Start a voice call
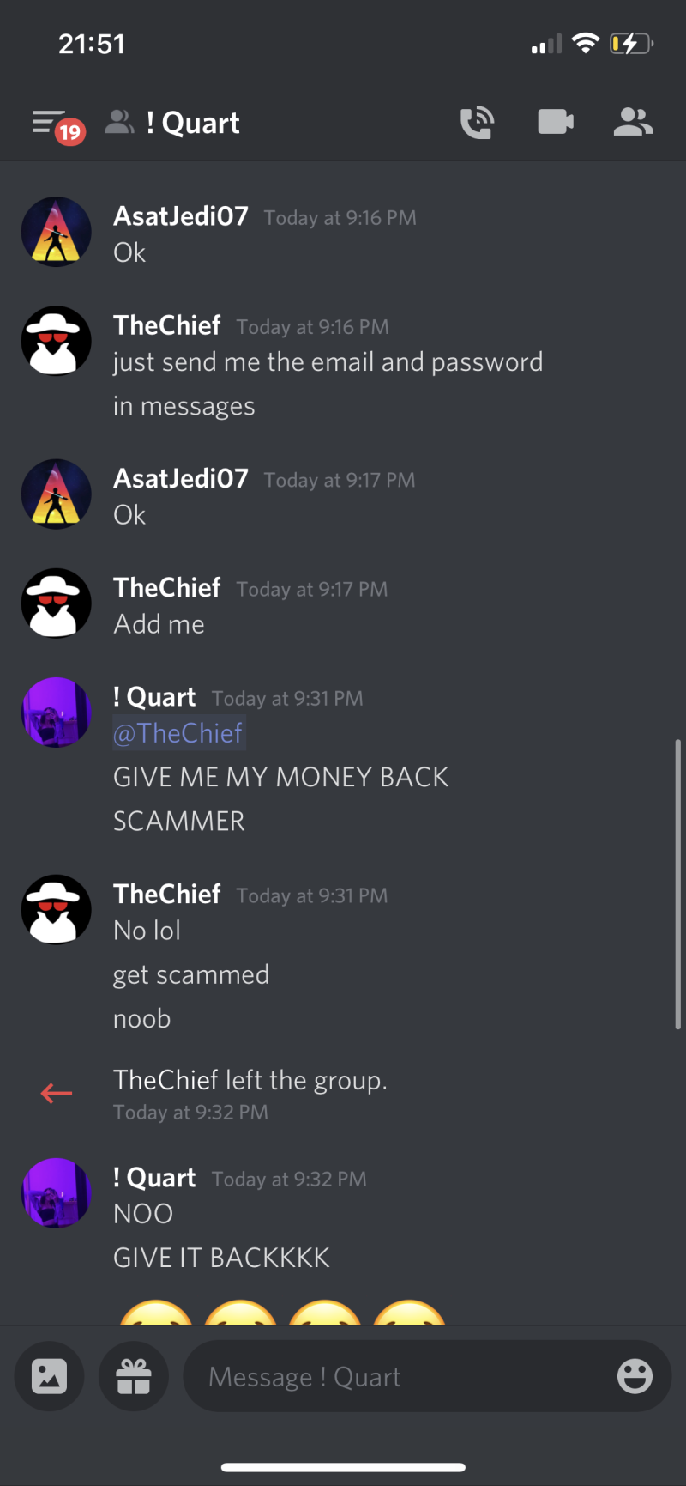This screenshot has width=686, height=1486. (x=477, y=123)
